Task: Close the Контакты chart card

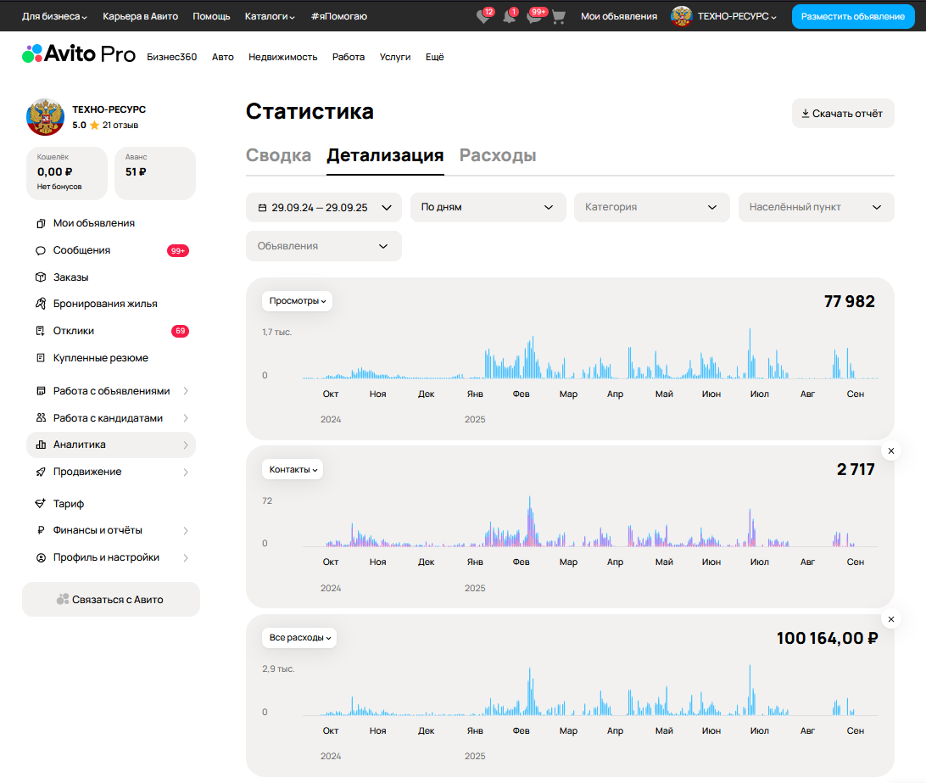Action: (x=890, y=451)
